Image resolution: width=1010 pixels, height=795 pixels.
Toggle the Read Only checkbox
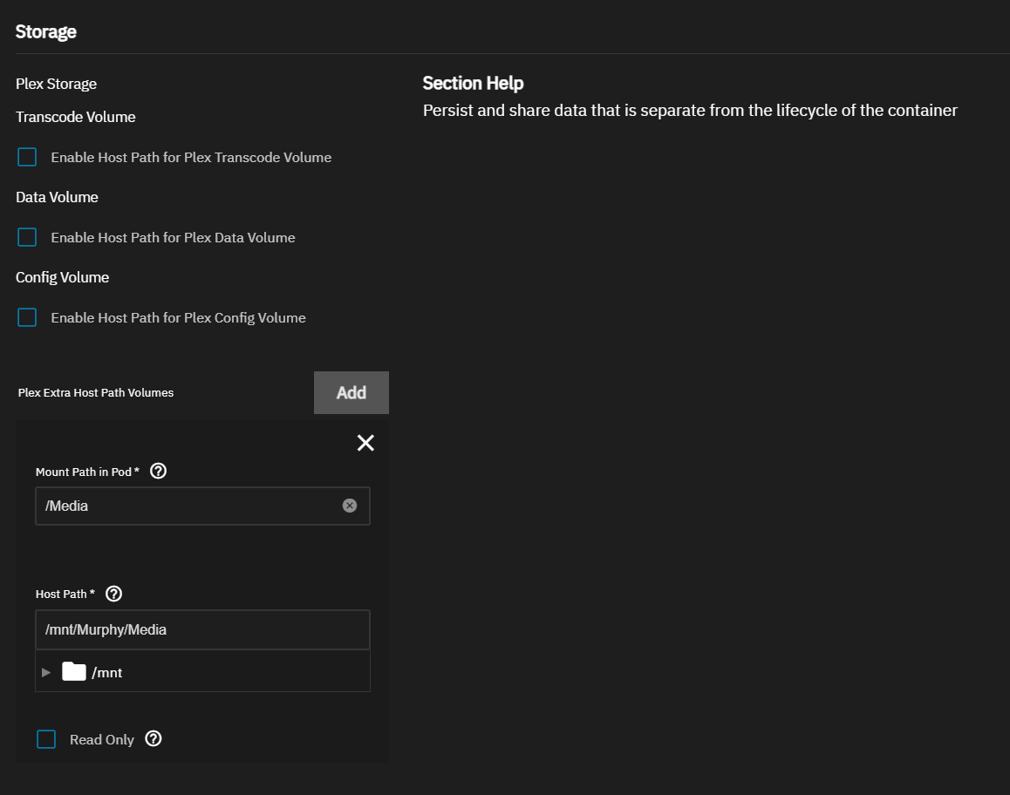click(x=46, y=739)
